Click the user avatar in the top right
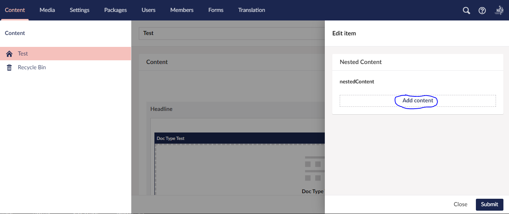 click(x=499, y=10)
